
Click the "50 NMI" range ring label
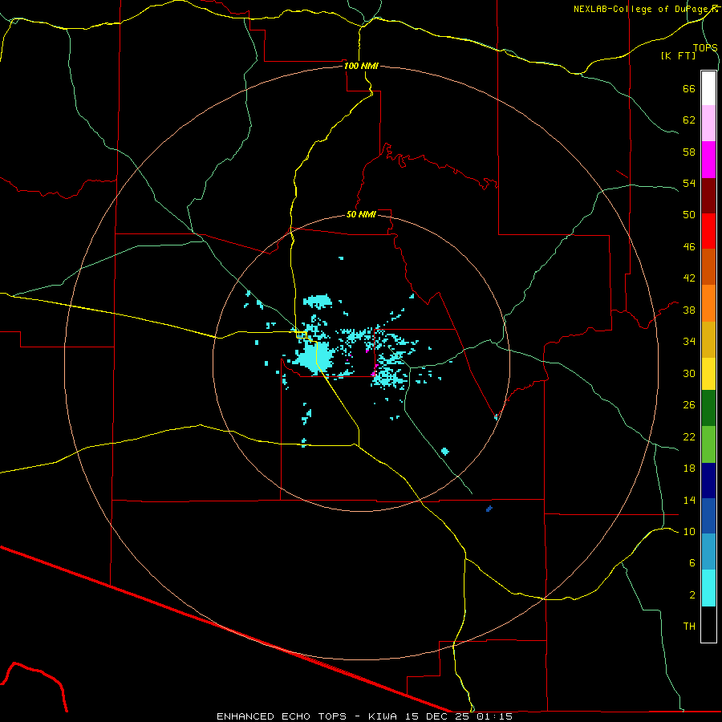coord(361,214)
